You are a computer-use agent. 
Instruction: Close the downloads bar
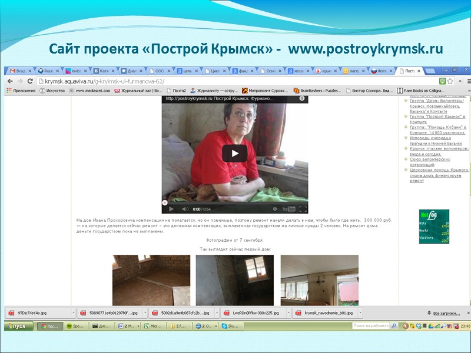click(x=468, y=313)
